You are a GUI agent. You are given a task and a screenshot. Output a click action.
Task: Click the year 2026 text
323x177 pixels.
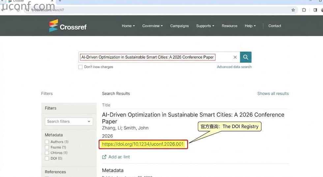click(x=107, y=136)
